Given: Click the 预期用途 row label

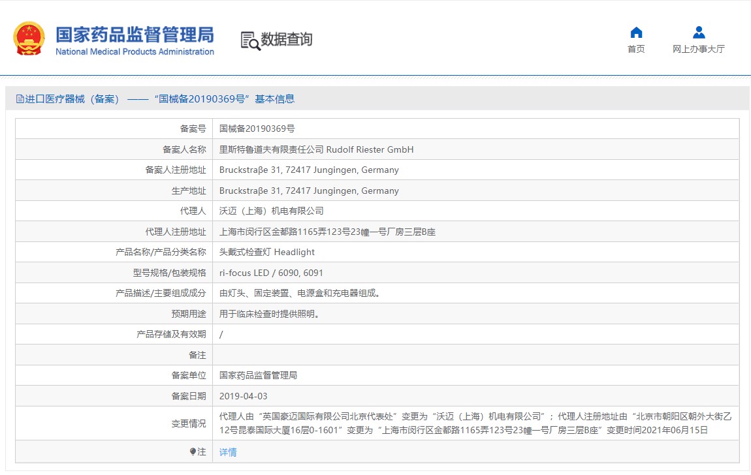Looking at the screenshot, I should (x=189, y=314).
